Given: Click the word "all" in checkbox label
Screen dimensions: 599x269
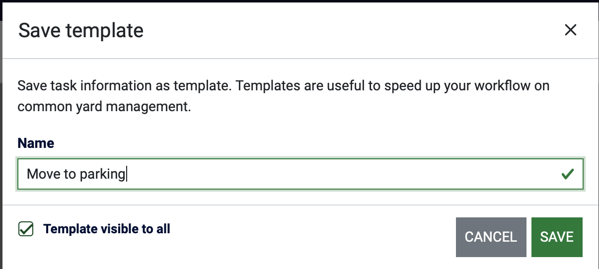Looking at the screenshot, I should tap(164, 229).
